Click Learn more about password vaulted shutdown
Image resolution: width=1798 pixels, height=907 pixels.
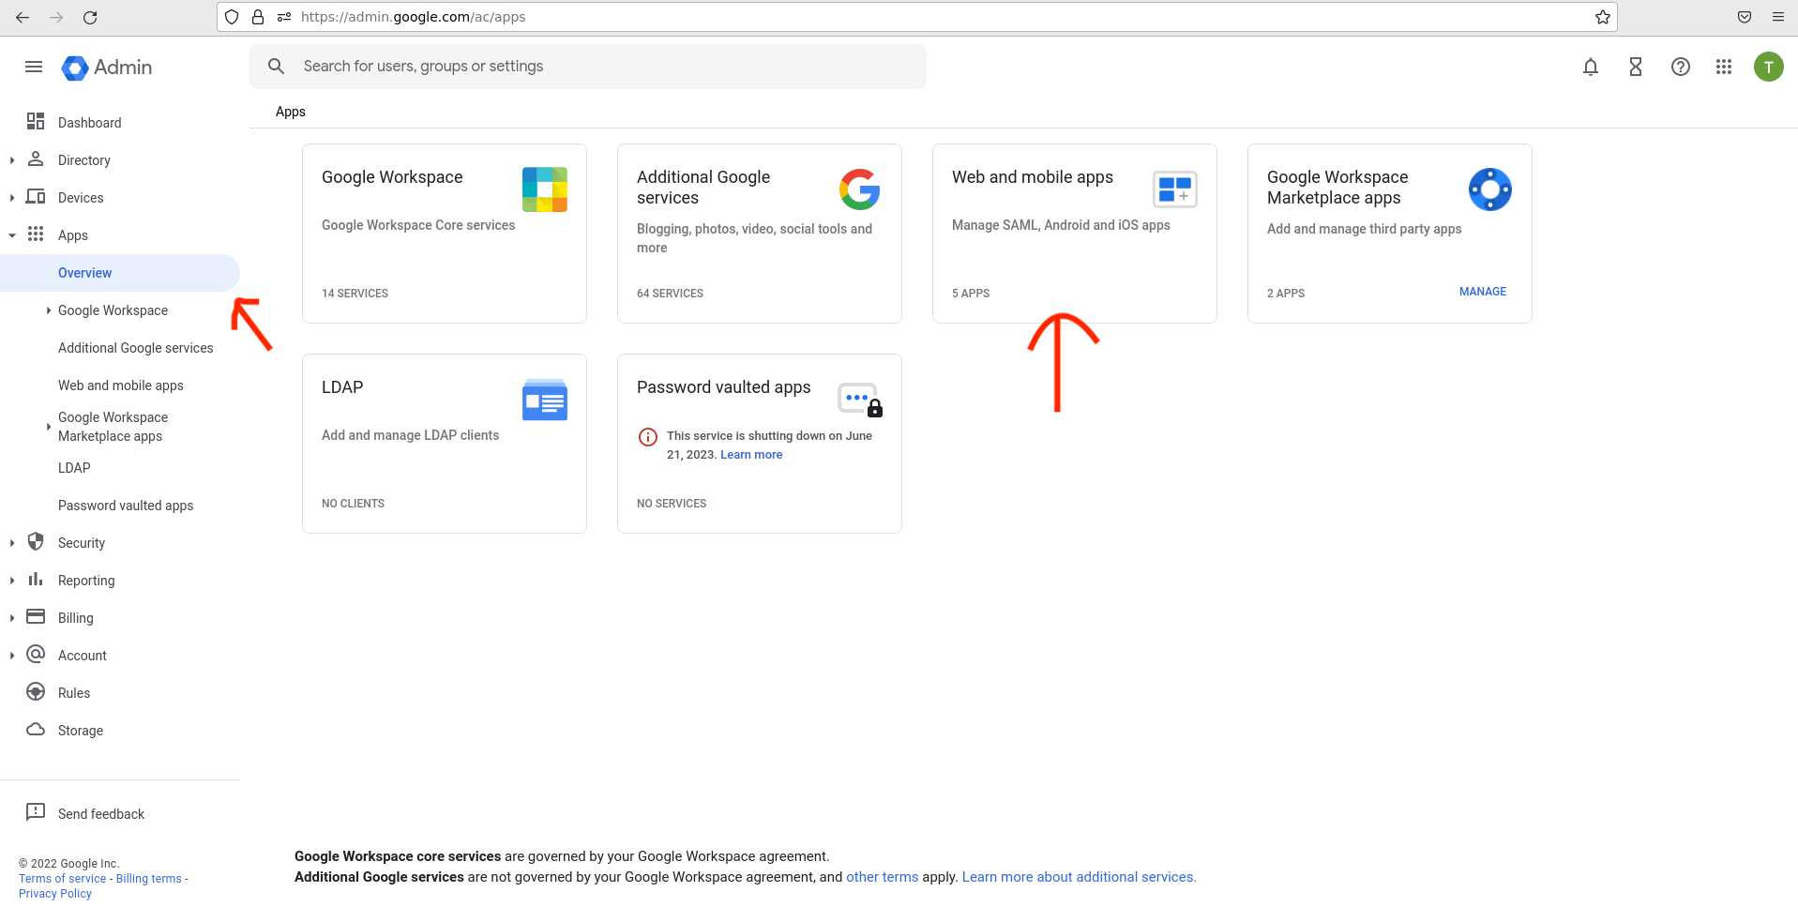[x=751, y=455]
